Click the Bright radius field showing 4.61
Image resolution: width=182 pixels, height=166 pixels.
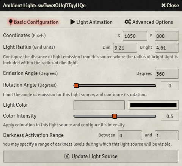point(167,48)
